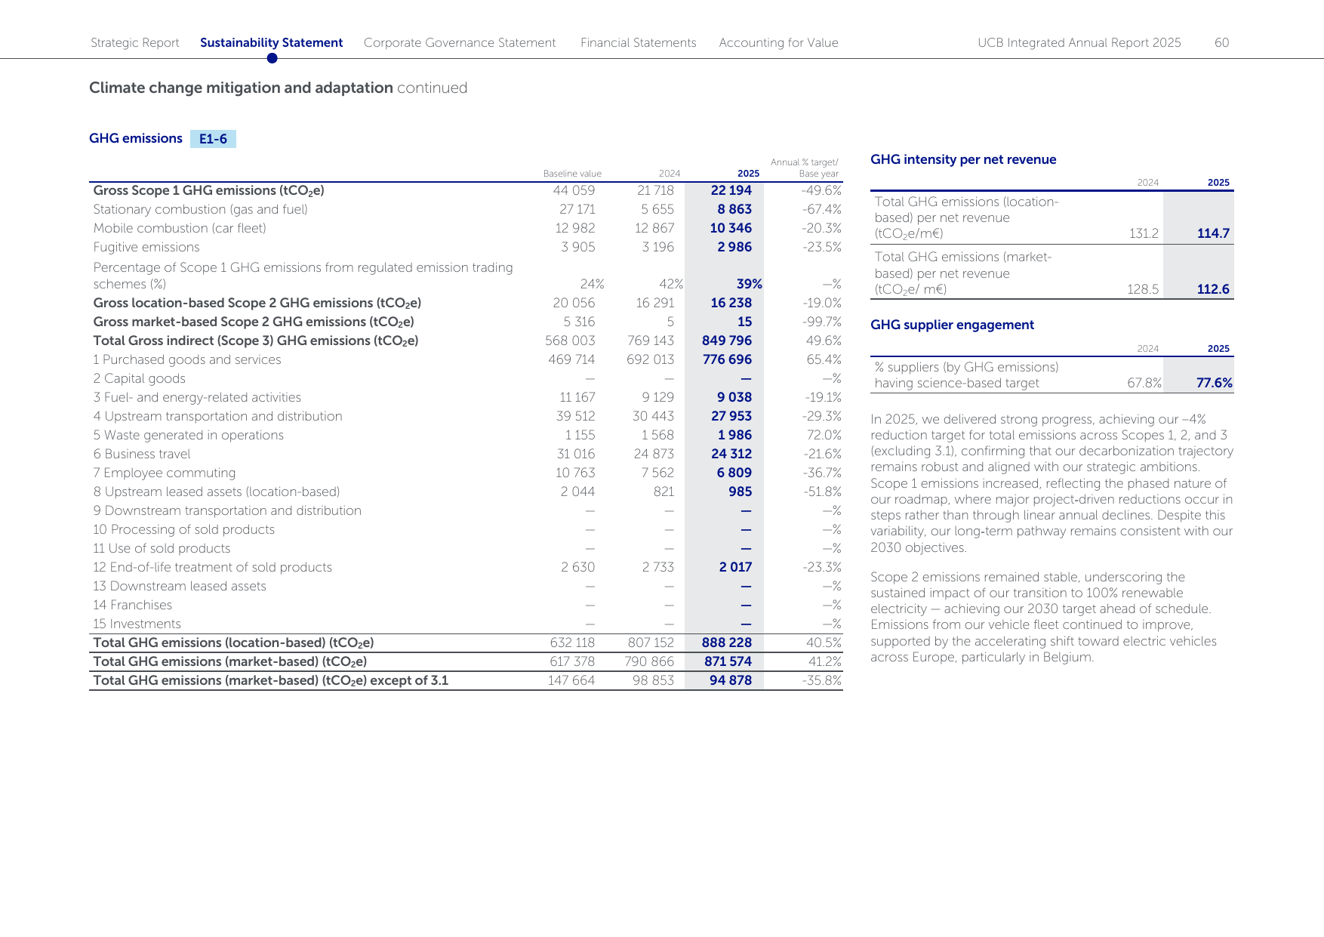Click UCB Integrated Annual Report 2025 title
1324x937 pixels.
(1079, 43)
